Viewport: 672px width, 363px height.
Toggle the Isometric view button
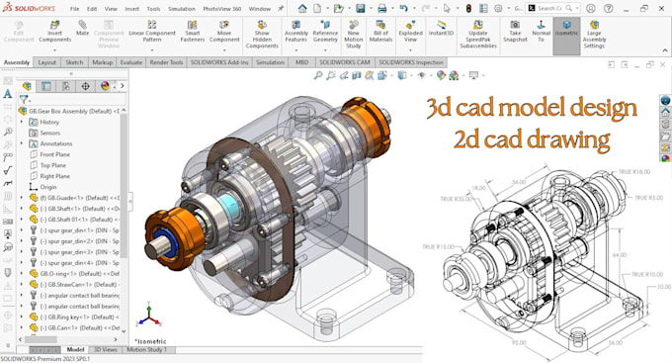click(566, 36)
